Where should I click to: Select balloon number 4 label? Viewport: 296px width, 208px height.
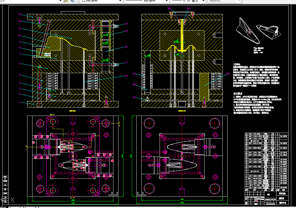[x=20, y=83]
